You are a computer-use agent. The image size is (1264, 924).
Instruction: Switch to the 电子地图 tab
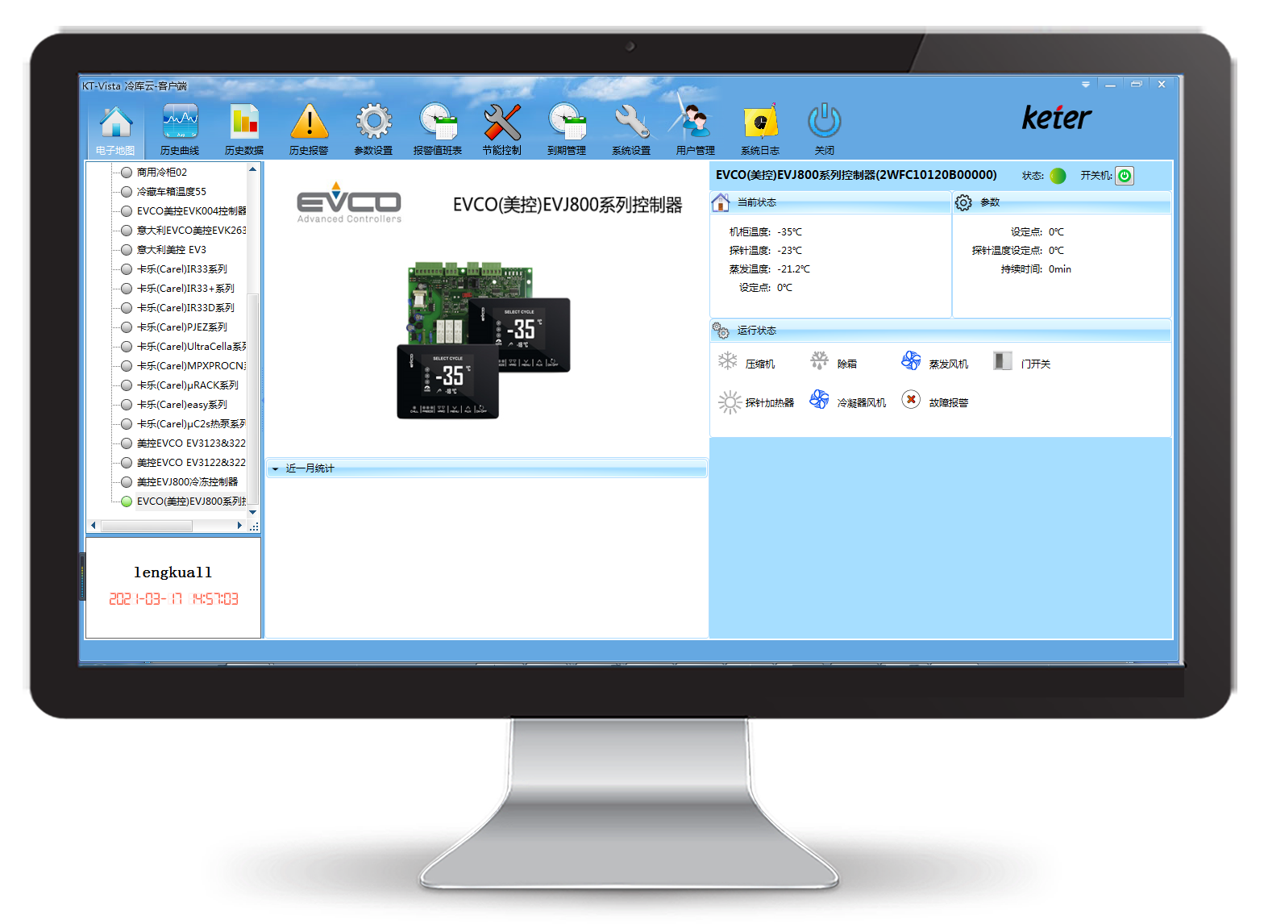pyautogui.click(x=115, y=129)
